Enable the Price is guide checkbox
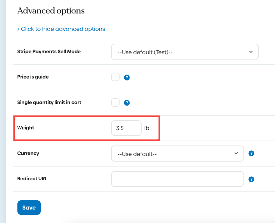275x223 pixels. tap(115, 77)
